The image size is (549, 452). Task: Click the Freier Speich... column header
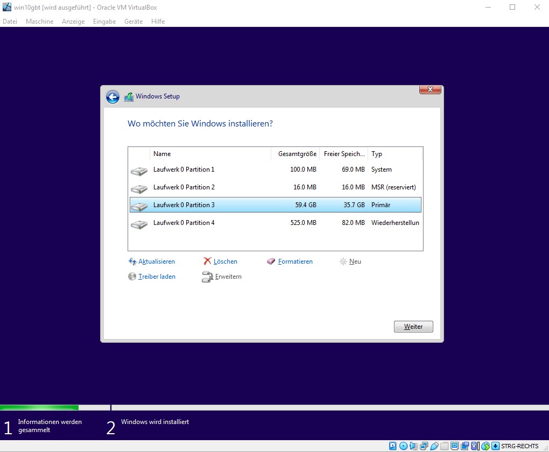click(x=343, y=154)
